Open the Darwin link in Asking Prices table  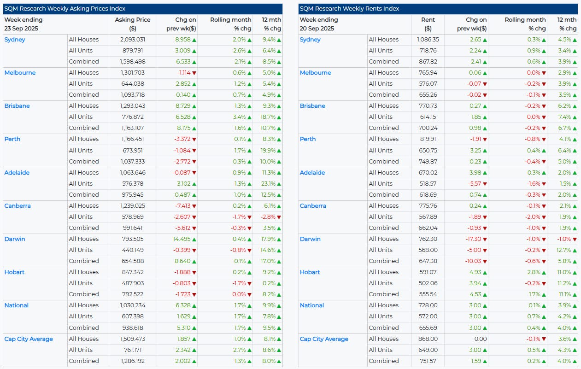click(15, 239)
